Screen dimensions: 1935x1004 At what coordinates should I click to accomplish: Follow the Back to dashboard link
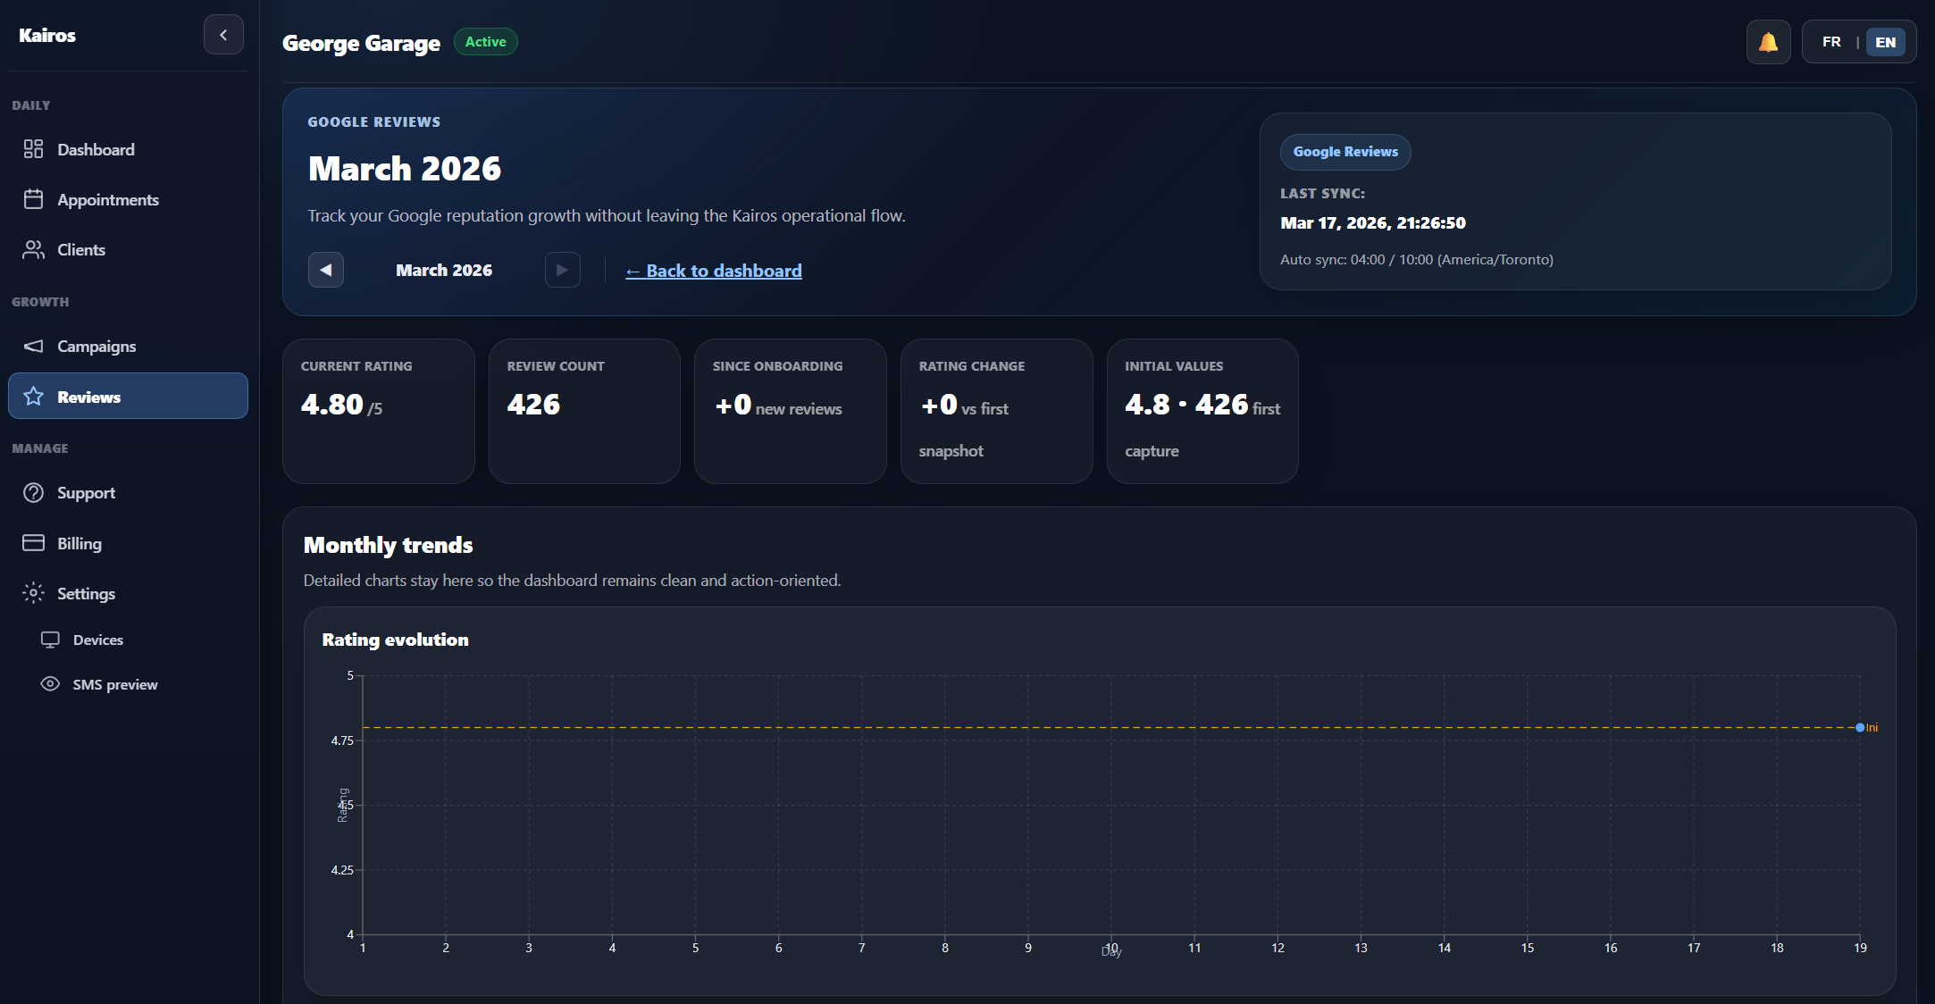(714, 271)
